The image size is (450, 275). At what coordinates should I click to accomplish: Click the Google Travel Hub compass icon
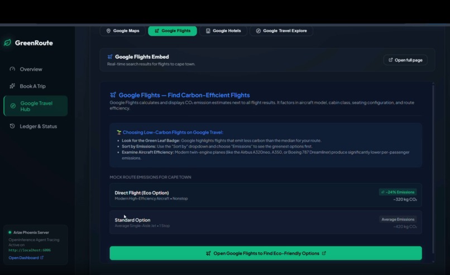13,106
